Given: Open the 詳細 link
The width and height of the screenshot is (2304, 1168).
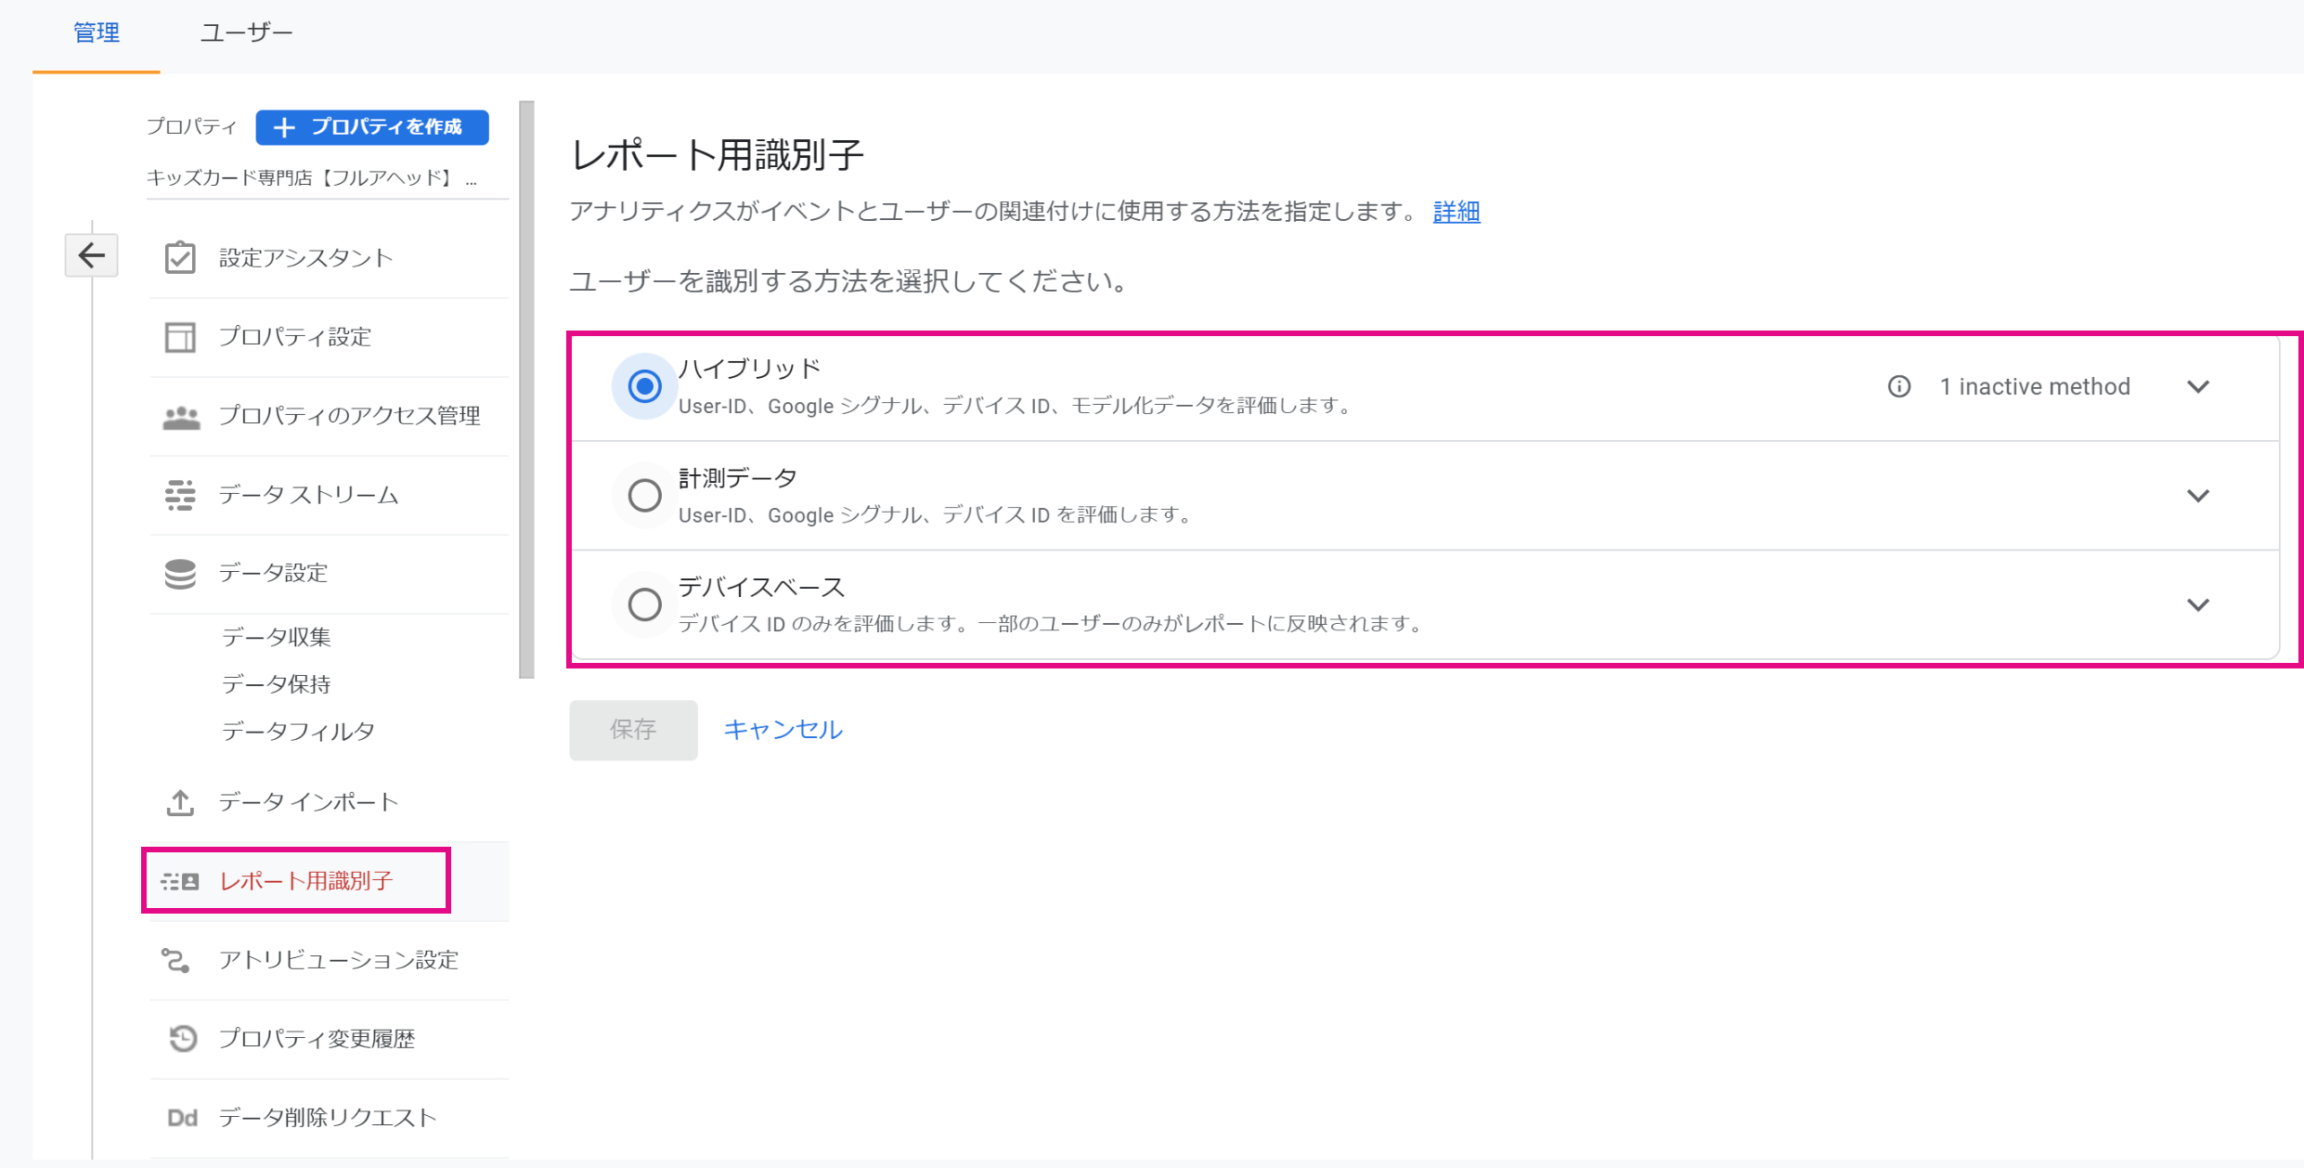Looking at the screenshot, I should pos(1456,212).
